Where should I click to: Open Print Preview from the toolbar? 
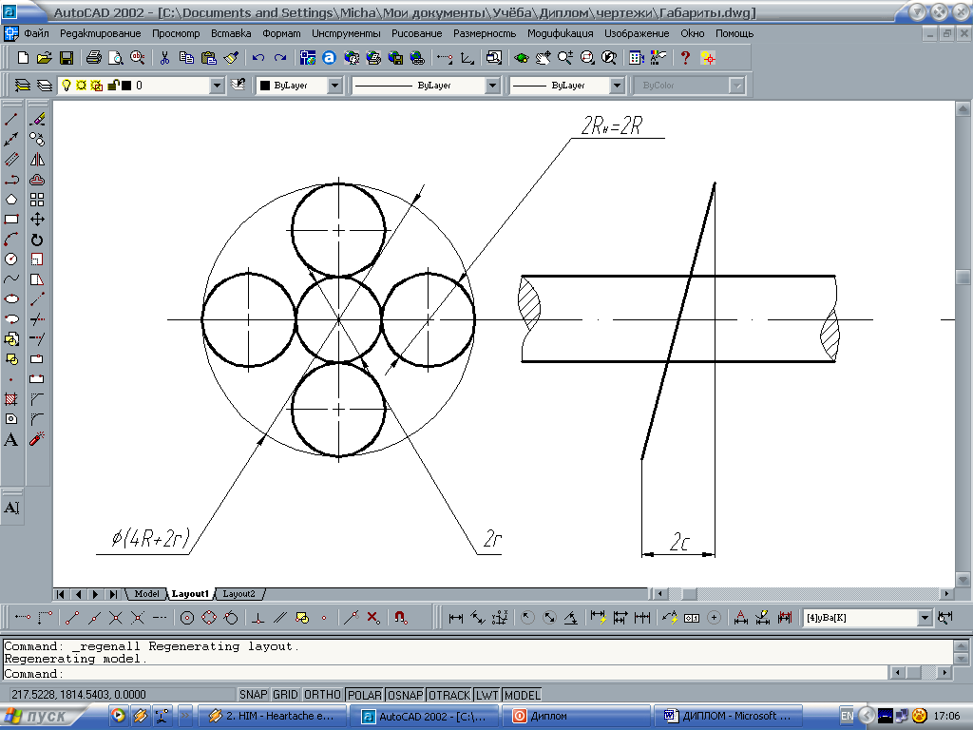115,58
